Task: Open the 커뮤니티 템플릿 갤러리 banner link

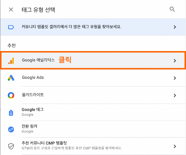Action: click(x=93, y=27)
